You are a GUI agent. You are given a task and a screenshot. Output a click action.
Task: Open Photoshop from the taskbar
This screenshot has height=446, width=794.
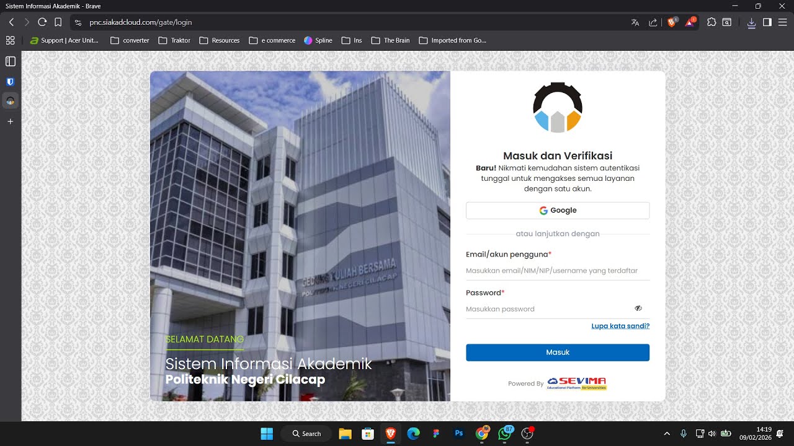[x=459, y=434]
